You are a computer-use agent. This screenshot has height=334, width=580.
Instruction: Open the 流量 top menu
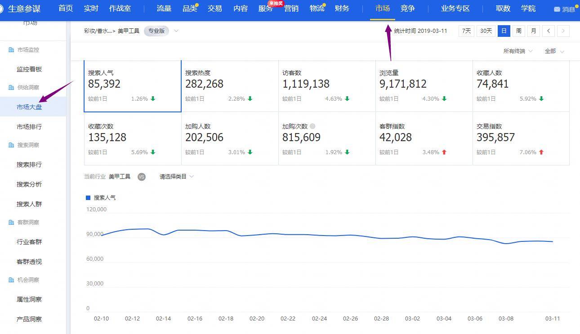point(164,9)
